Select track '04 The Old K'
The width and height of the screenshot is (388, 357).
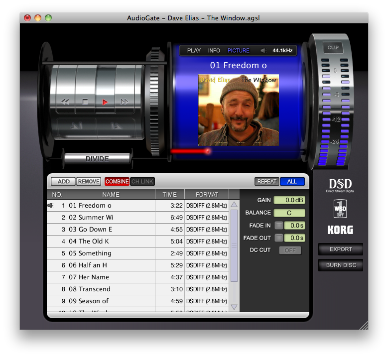point(138,241)
